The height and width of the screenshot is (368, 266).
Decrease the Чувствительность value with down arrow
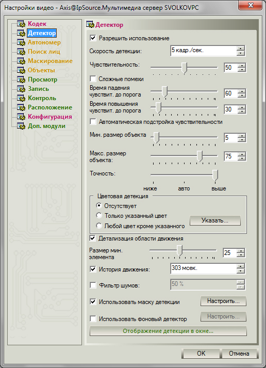click(242, 70)
